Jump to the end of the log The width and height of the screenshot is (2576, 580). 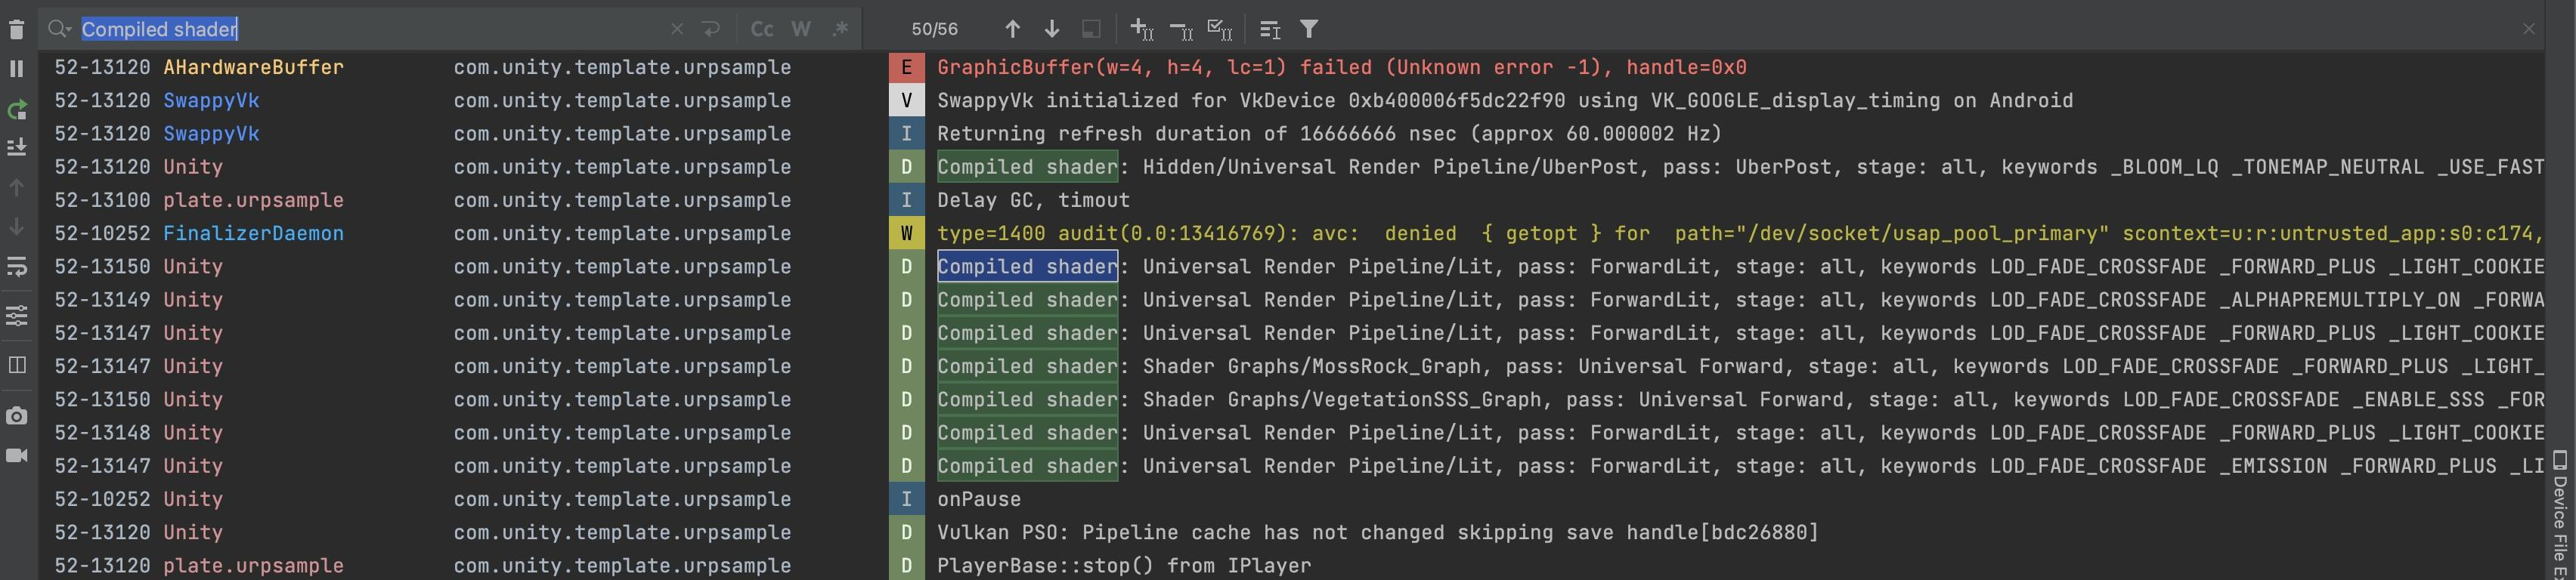[16, 148]
